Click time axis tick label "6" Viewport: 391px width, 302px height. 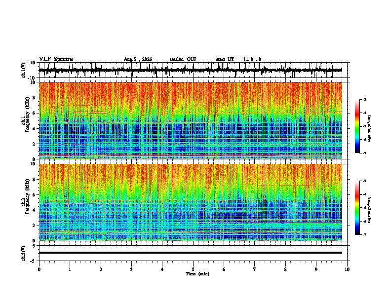(224, 269)
